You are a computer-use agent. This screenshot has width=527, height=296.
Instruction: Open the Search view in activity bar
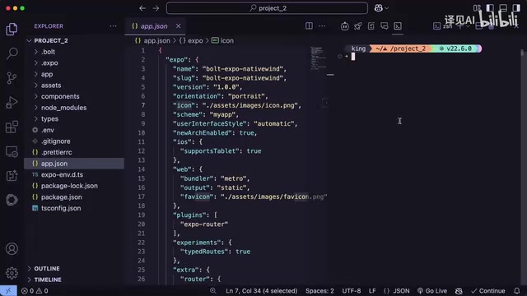click(12, 53)
